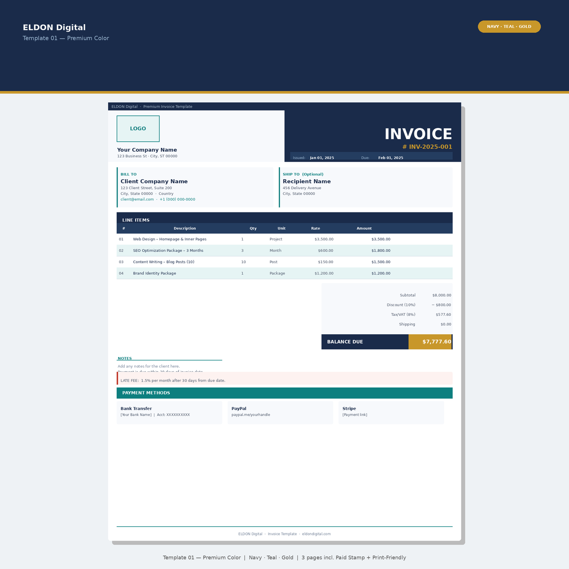Image resolution: width=569 pixels, height=569 pixels.
Task: Click the Subtotal value $8,000.00
Action: pyautogui.click(x=441, y=295)
